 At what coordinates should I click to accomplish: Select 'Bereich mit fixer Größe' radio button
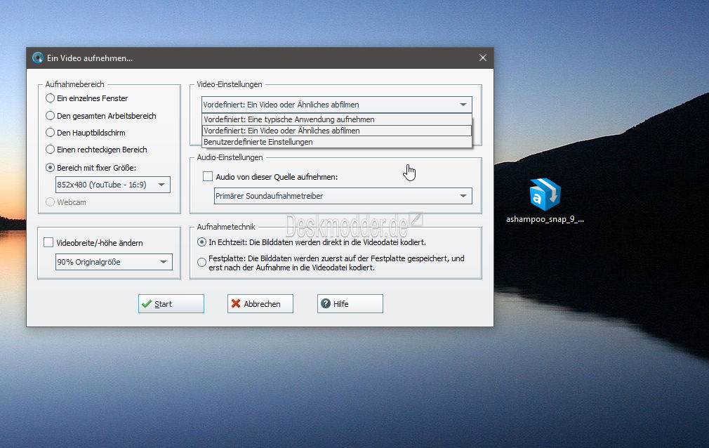tap(50, 167)
